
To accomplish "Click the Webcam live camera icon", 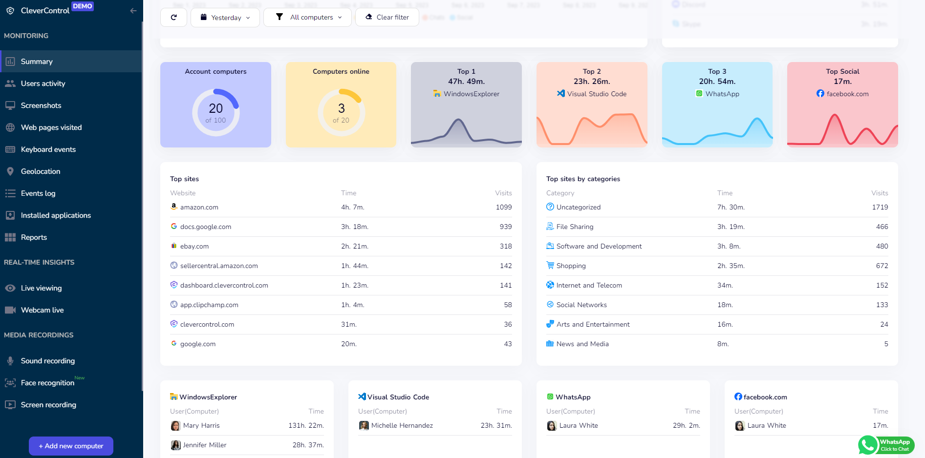I will point(10,310).
